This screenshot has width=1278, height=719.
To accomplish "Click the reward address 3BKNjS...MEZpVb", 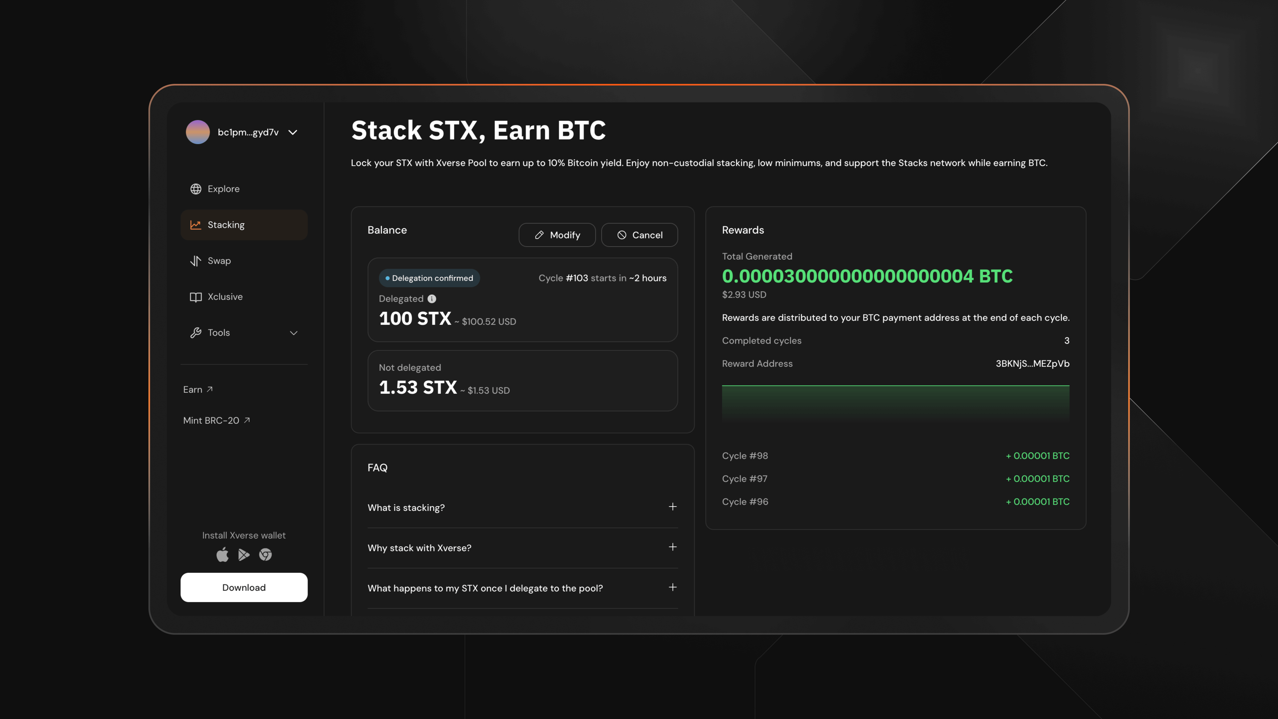I will pos(1032,364).
